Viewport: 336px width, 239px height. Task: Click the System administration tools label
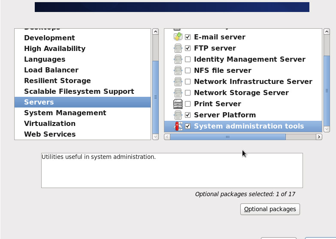[249, 126]
